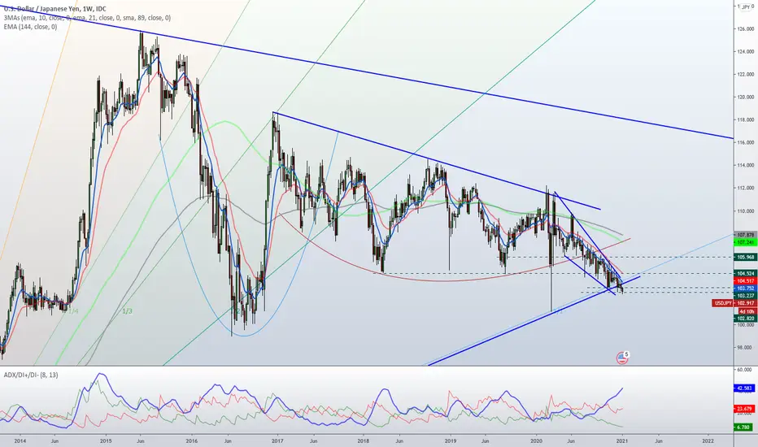Click the 105.968 price level label
The height and width of the screenshot is (447, 758).
(746, 257)
